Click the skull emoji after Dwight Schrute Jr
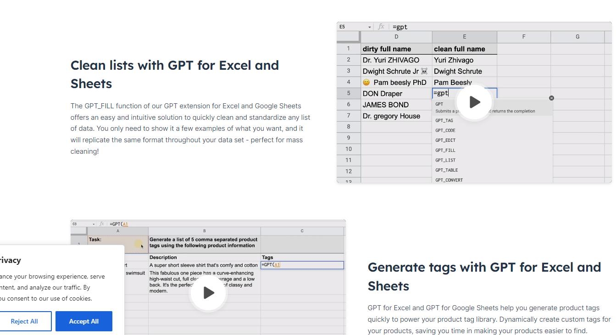616x335 pixels. point(424,71)
